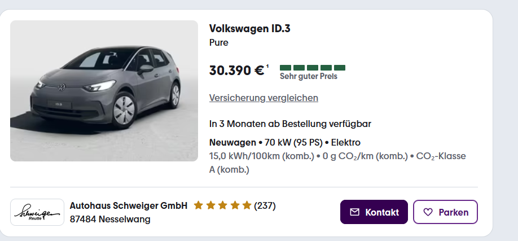Click the fifth gold rating star
Screen dimensions: 518x241
pos(247,205)
